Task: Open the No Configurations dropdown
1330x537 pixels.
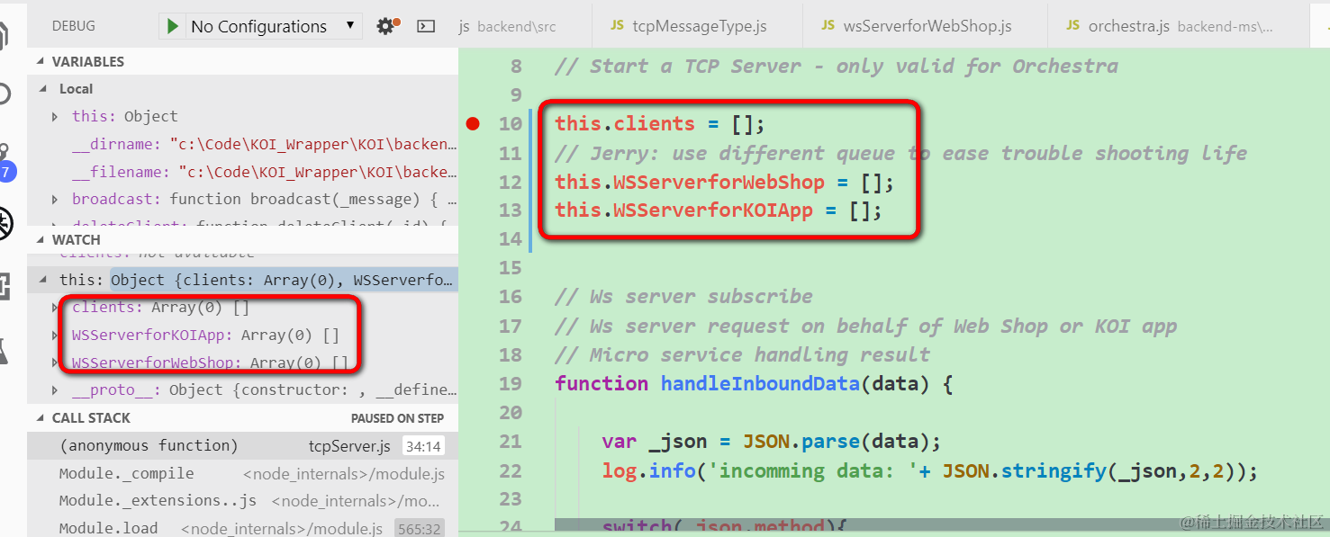Action: point(273,26)
